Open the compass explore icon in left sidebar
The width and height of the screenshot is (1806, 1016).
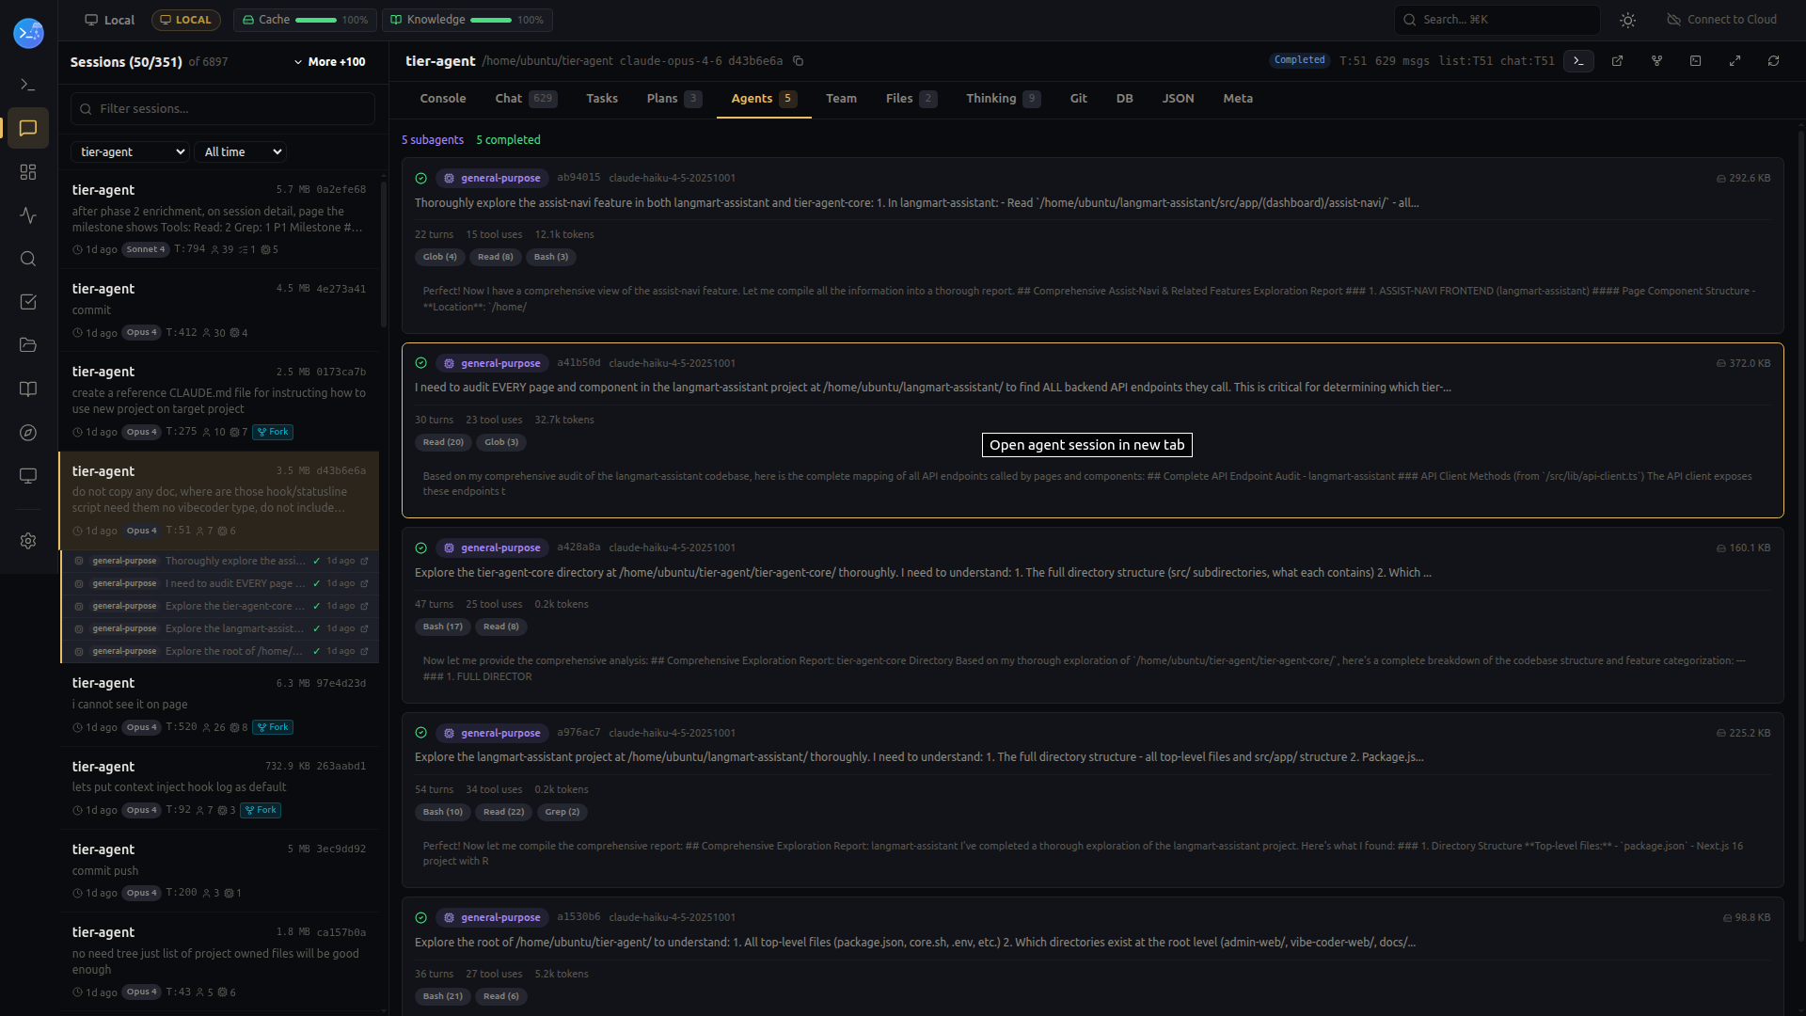(x=28, y=433)
